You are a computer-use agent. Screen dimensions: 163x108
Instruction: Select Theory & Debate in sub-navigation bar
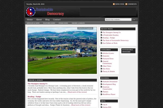pos(78,23)
